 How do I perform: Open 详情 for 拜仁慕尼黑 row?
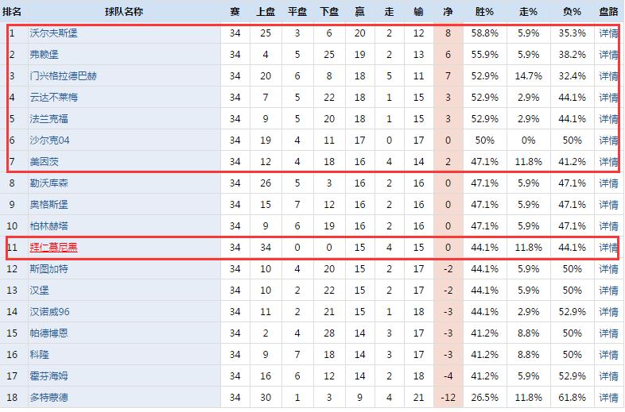pos(608,248)
